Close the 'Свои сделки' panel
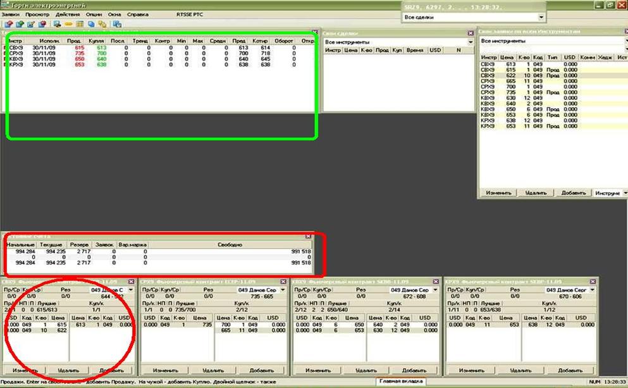This screenshot has height=388, width=628. pyautogui.click(x=470, y=33)
